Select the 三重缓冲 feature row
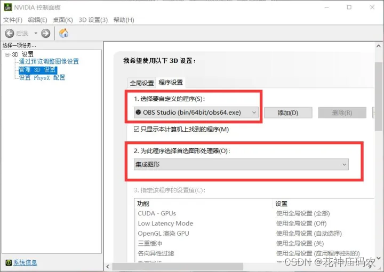This screenshot has width=384, height=272. pos(150,243)
